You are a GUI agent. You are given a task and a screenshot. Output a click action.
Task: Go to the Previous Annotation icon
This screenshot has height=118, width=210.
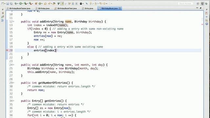95,4
